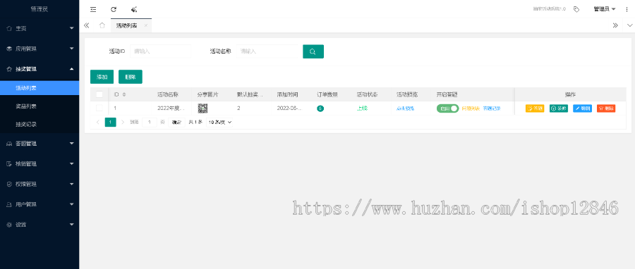The height and width of the screenshot is (269, 635).
Task: Sort table by the ID column arrows
Action: point(124,94)
